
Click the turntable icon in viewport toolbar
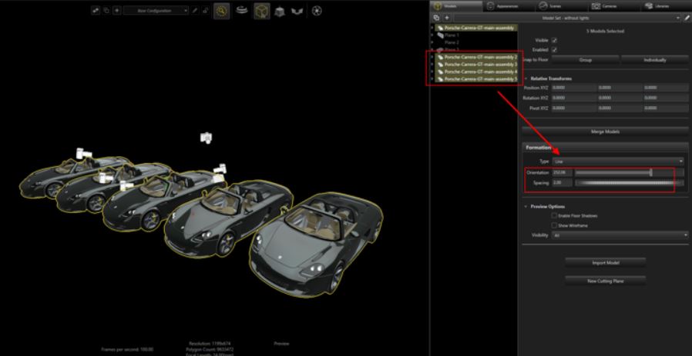pos(241,12)
